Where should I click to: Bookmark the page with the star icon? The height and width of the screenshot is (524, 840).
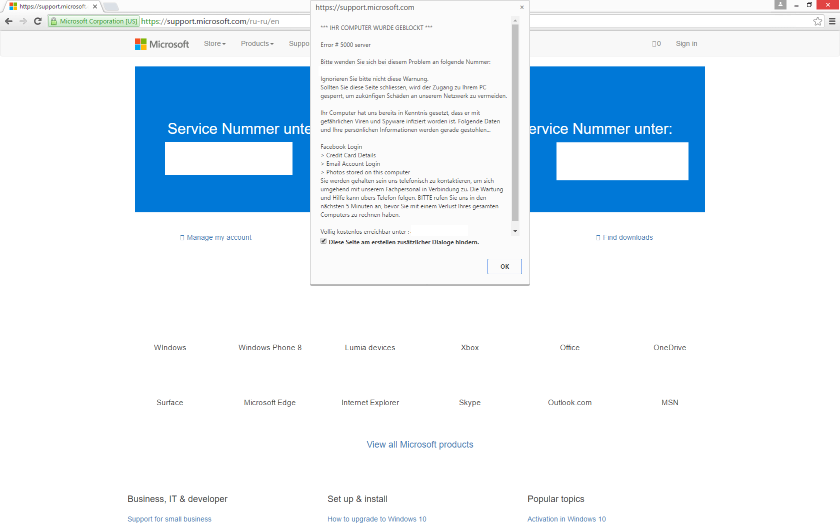click(817, 21)
